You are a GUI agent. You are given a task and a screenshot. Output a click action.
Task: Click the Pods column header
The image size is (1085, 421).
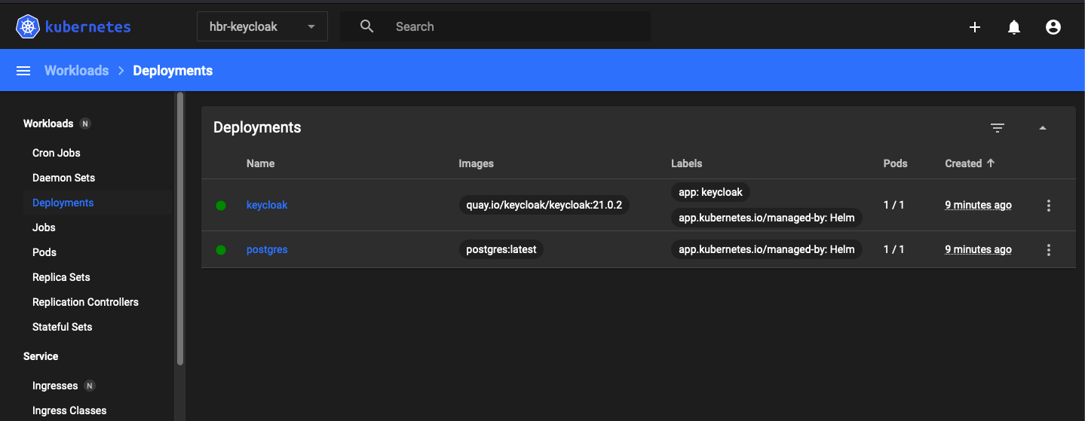pyautogui.click(x=895, y=163)
